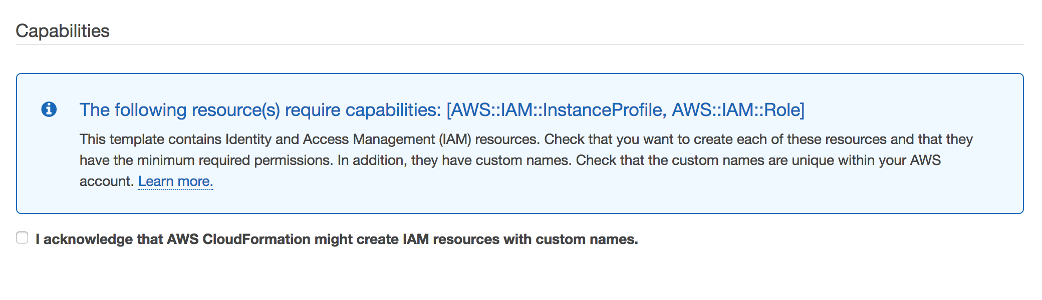Screen dimensions: 1042x300
Task: Click the word 'account.' before Learn more
Action: (x=107, y=181)
